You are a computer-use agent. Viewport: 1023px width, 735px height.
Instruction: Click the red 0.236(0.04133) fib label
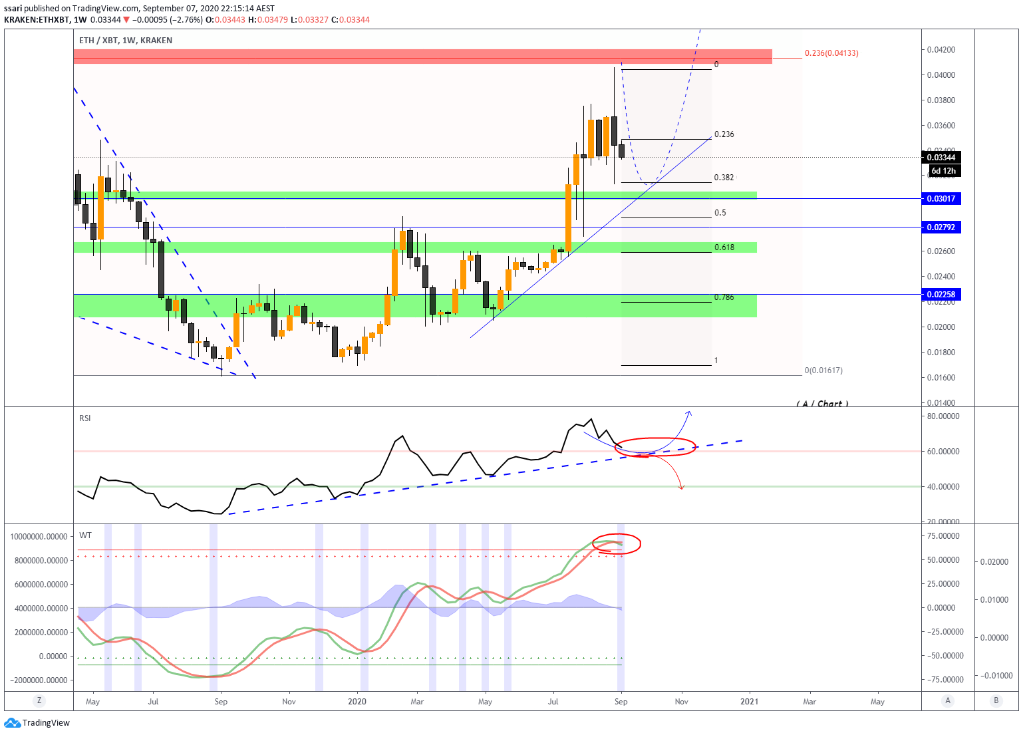[831, 53]
